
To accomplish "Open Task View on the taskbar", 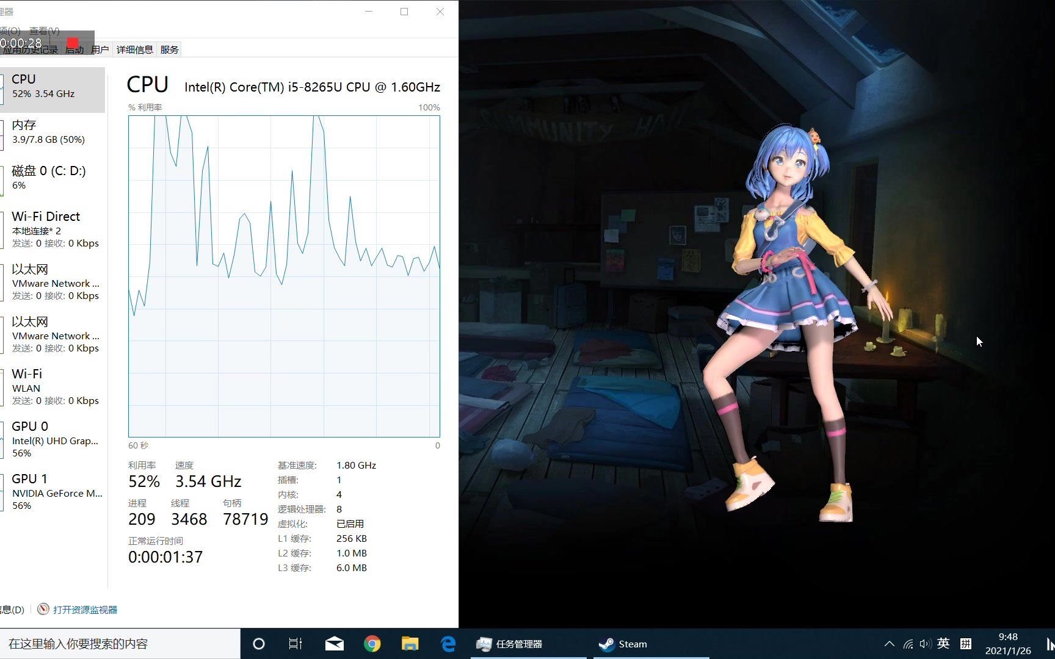I will click(x=295, y=644).
